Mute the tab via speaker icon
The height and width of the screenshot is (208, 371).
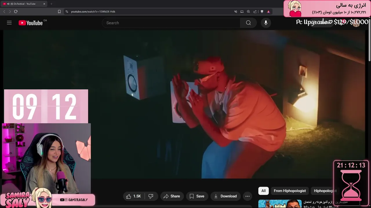pyautogui.click(x=8, y=4)
